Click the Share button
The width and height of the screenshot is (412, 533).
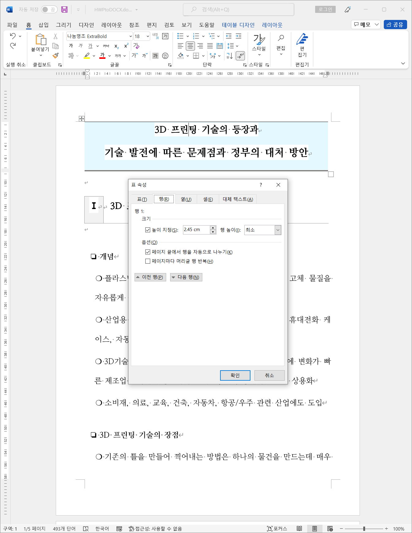click(x=395, y=25)
